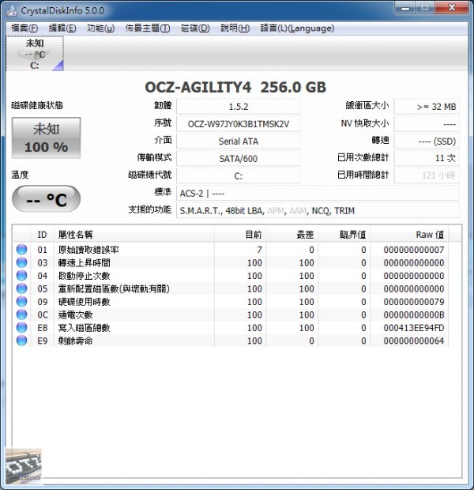This screenshot has width=474, height=490.
Task: Open the 語言(L)(Language) menu
Action: click(297, 28)
